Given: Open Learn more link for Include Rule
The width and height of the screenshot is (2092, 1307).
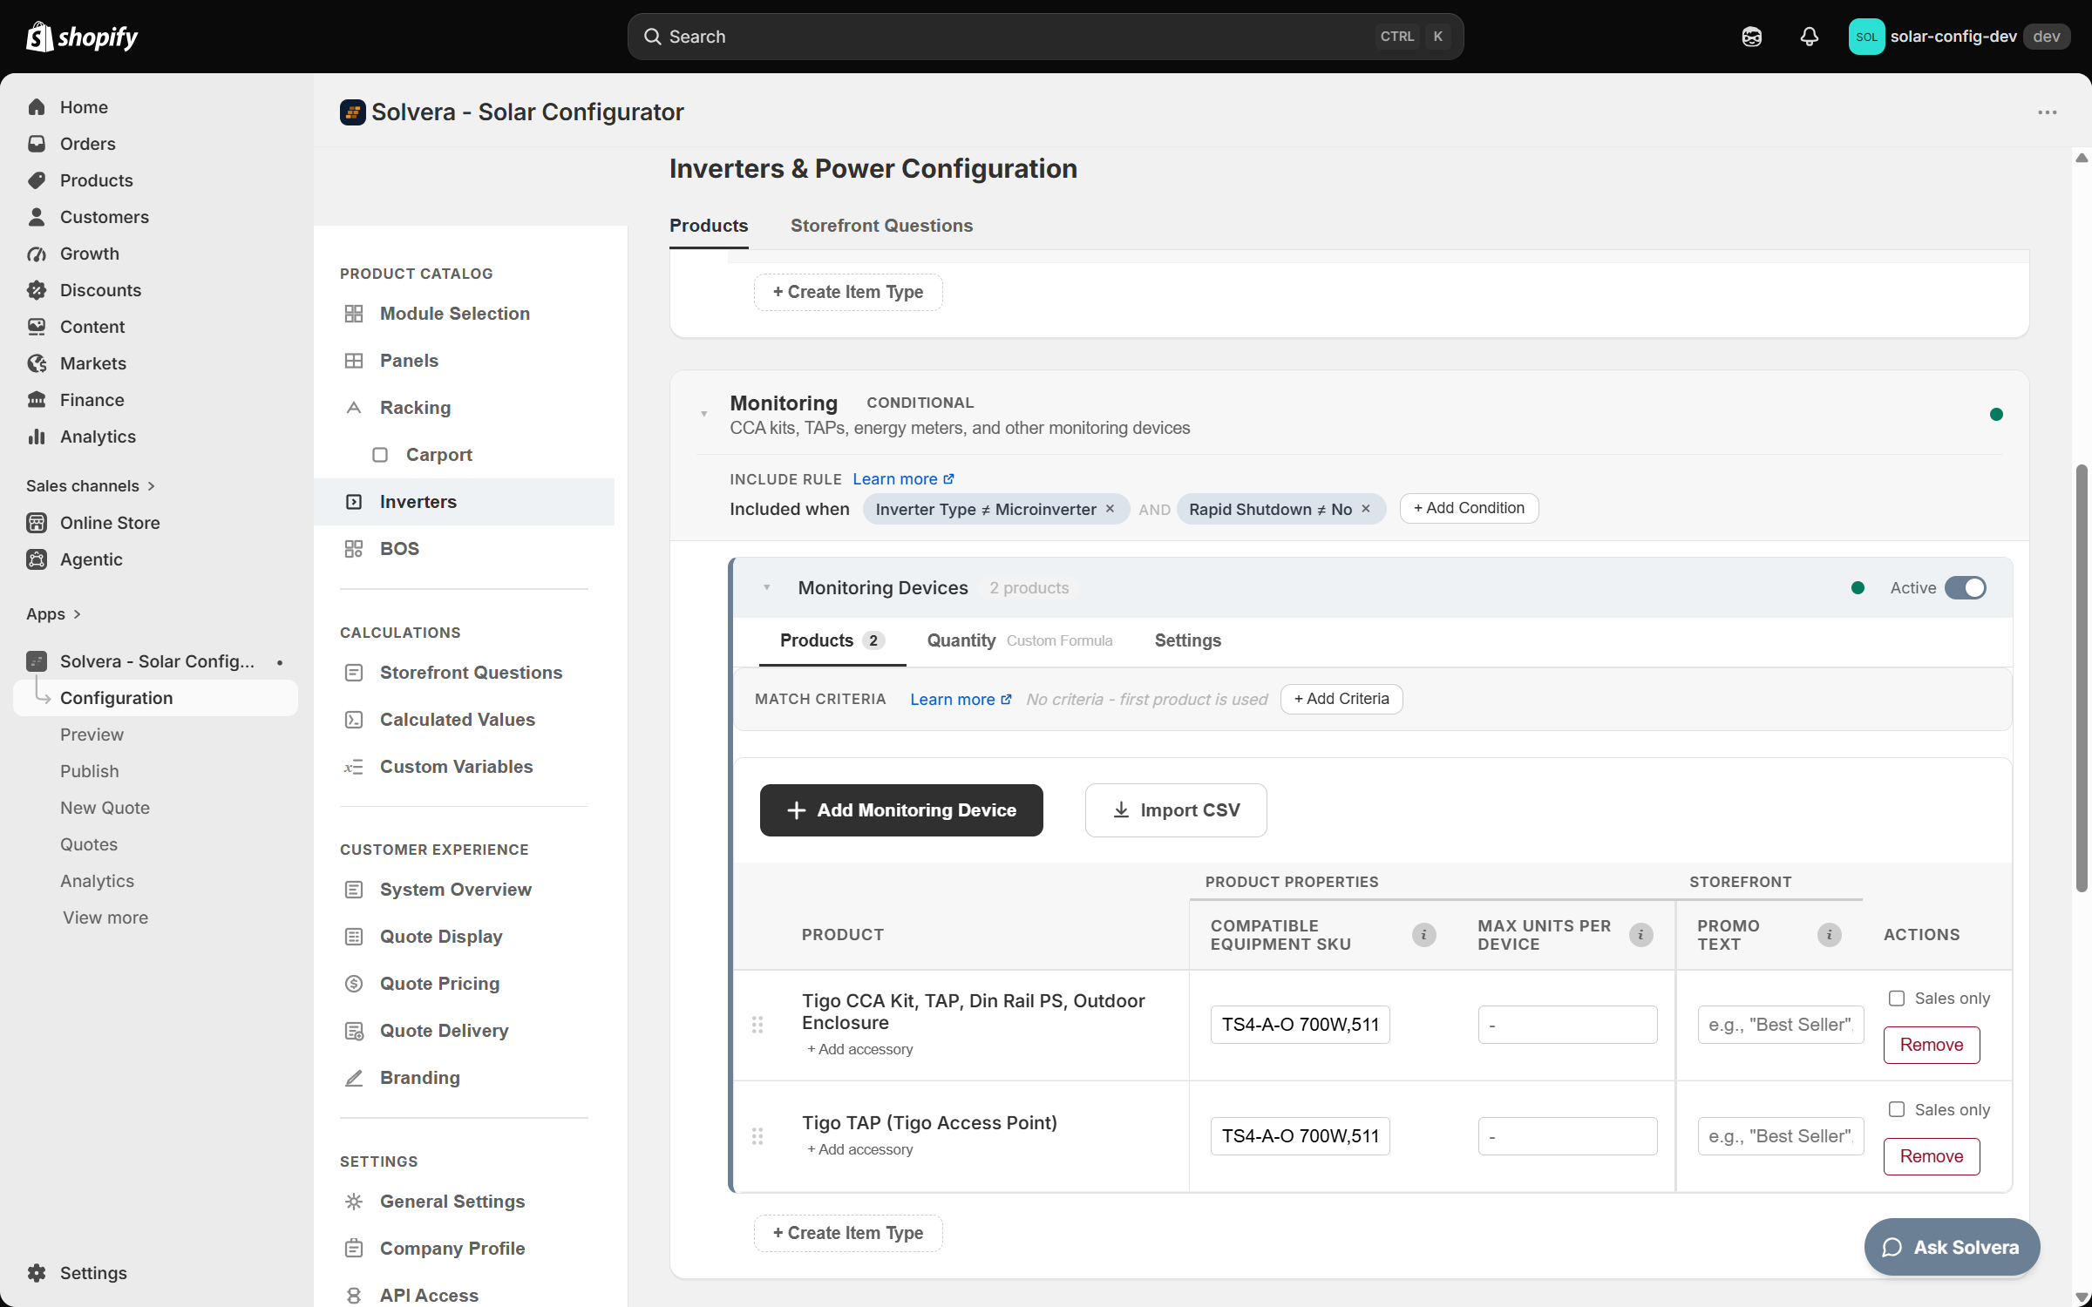Looking at the screenshot, I should [x=903, y=479].
